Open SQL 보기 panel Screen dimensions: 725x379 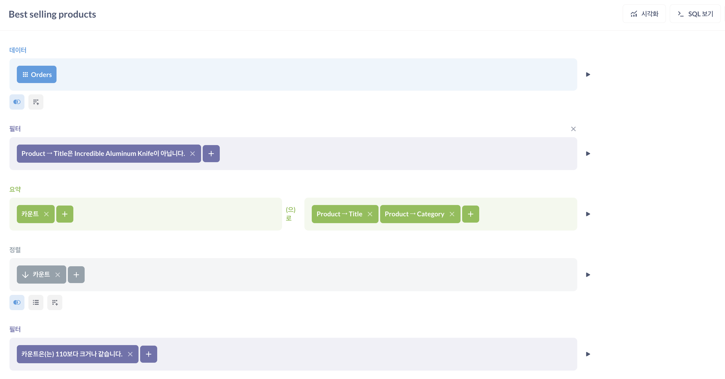(695, 14)
